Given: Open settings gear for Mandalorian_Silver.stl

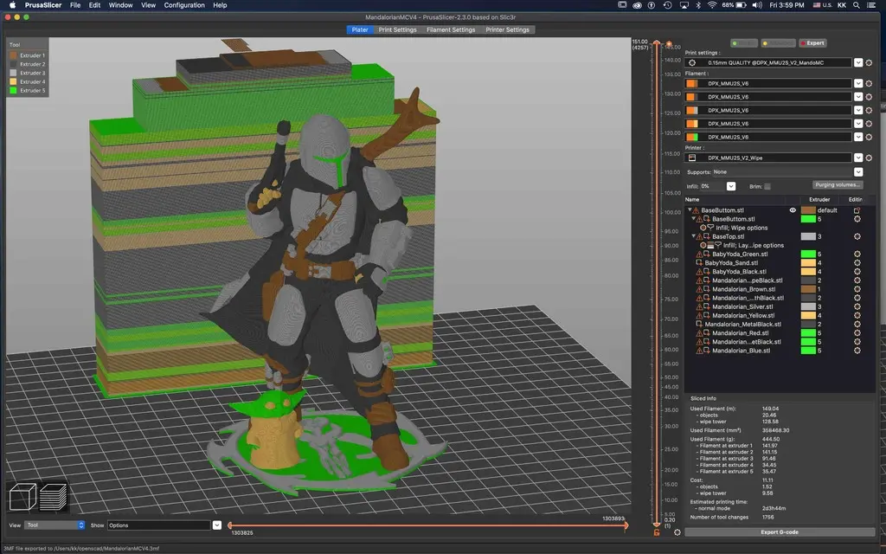Looking at the screenshot, I should point(857,306).
